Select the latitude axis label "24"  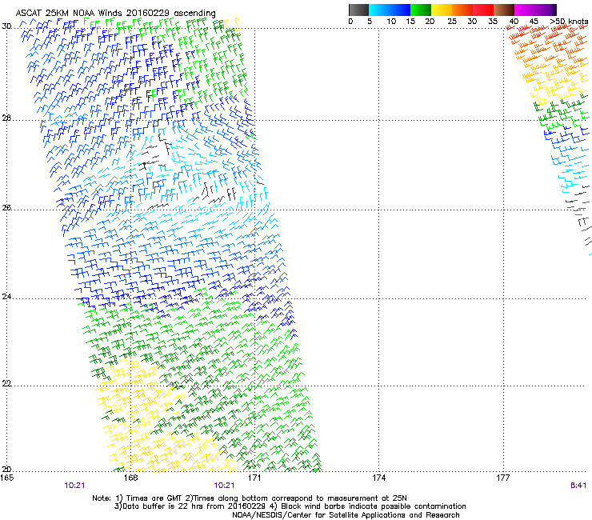coord(6,297)
